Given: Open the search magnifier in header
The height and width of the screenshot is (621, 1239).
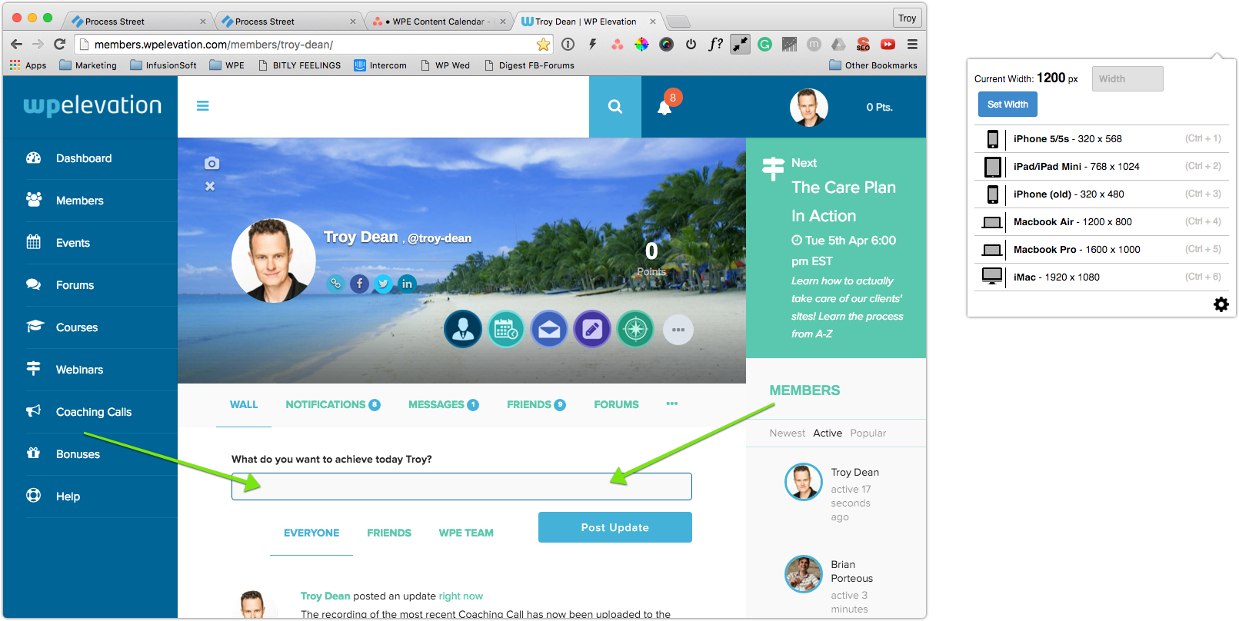Looking at the screenshot, I should (615, 107).
